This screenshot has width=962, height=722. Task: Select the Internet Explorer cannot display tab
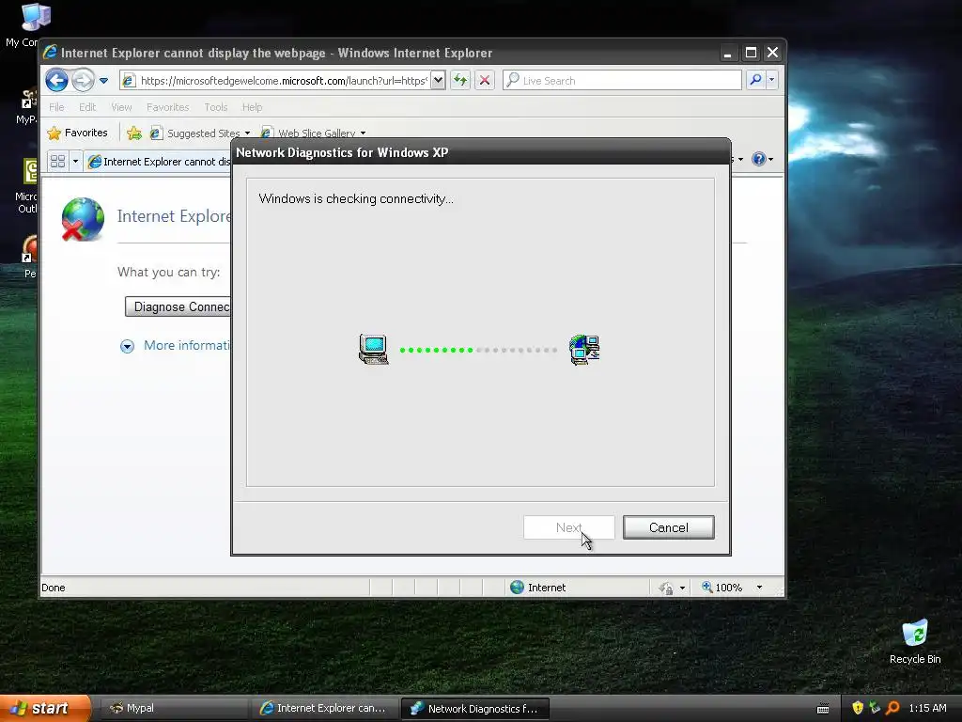tap(158, 162)
